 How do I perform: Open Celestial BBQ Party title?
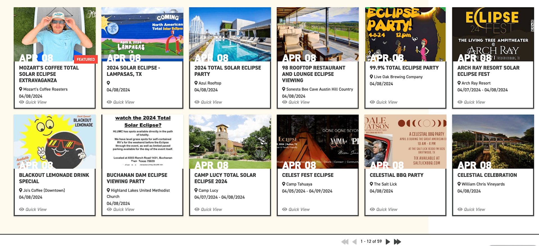(x=396, y=175)
